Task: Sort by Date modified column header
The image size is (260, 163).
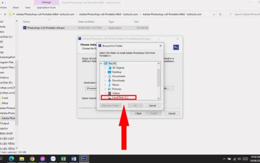Action: coord(86,22)
